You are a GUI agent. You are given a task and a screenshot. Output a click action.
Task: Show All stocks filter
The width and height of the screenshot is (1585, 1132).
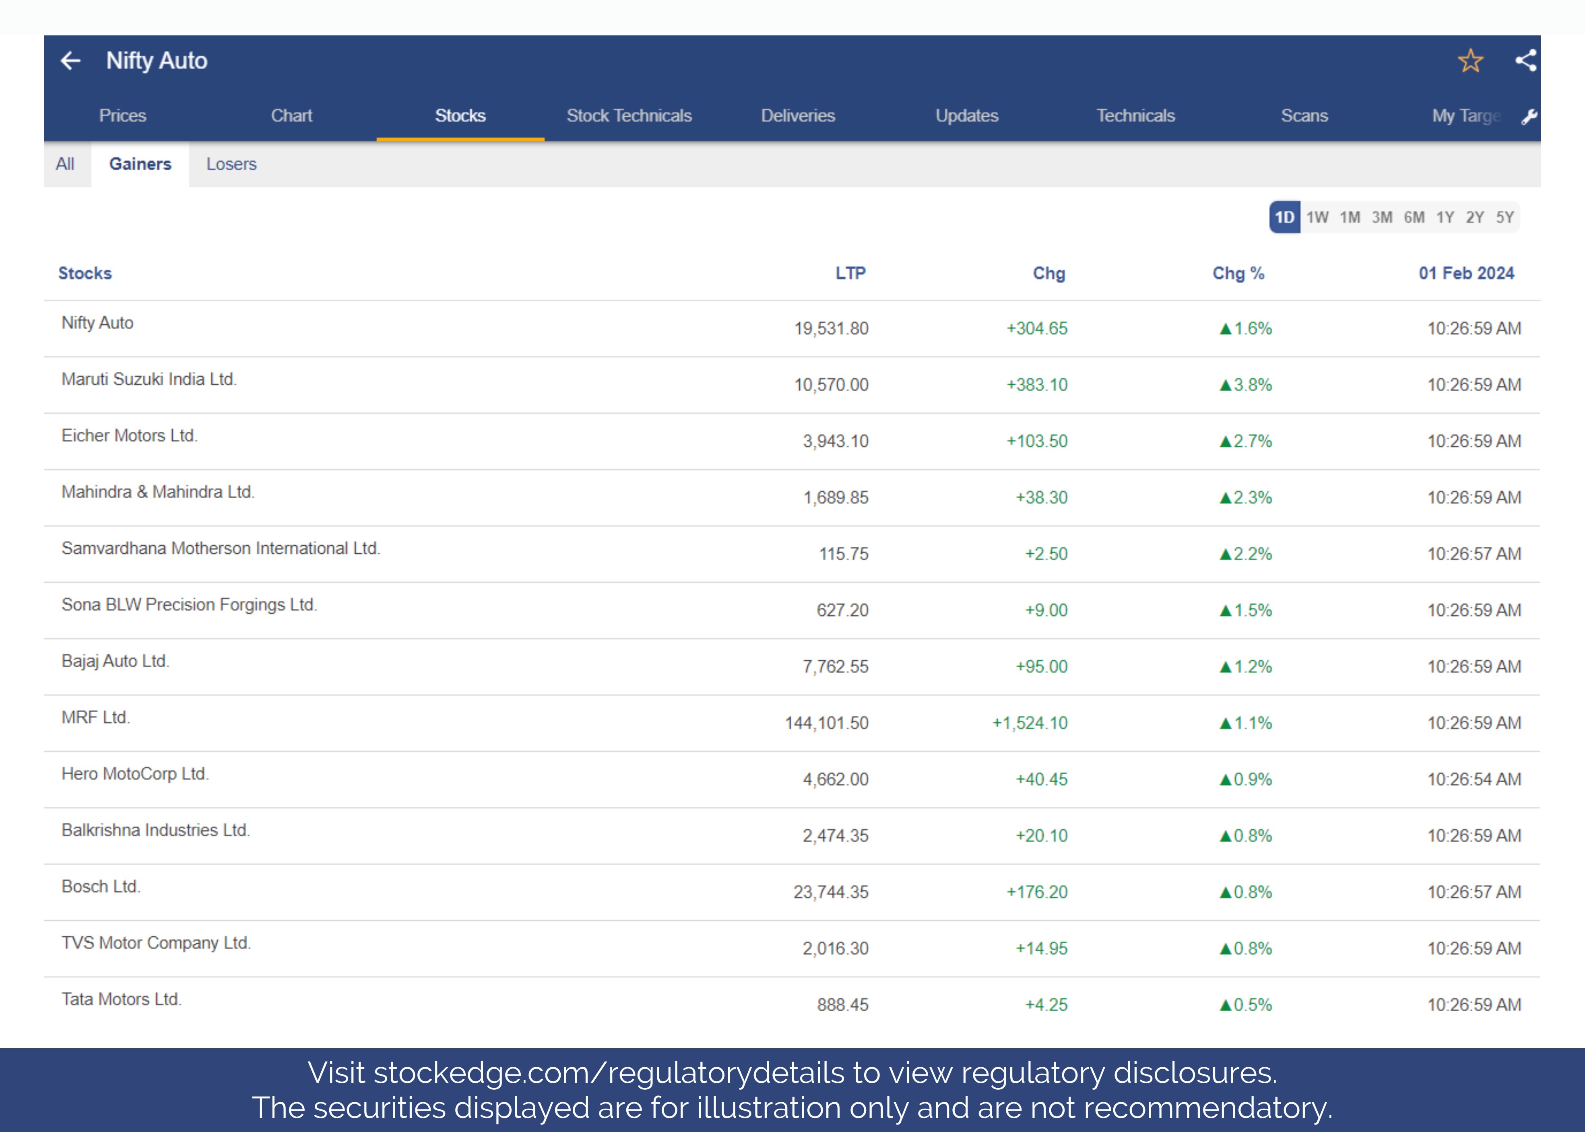point(65,165)
